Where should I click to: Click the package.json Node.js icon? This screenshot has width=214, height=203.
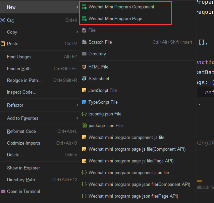point(84,125)
